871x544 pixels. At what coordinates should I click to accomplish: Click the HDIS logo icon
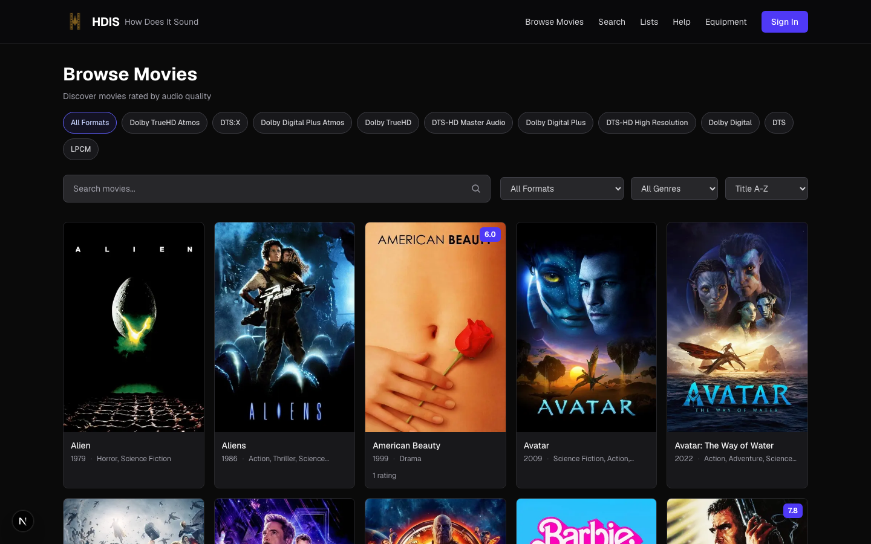coord(75,22)
